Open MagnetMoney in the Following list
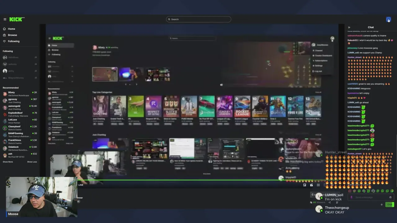This screenshot has height=223, width=397. pos(20,78)
